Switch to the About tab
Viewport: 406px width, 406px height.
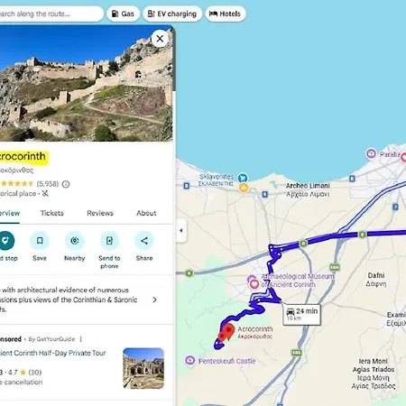146,213
